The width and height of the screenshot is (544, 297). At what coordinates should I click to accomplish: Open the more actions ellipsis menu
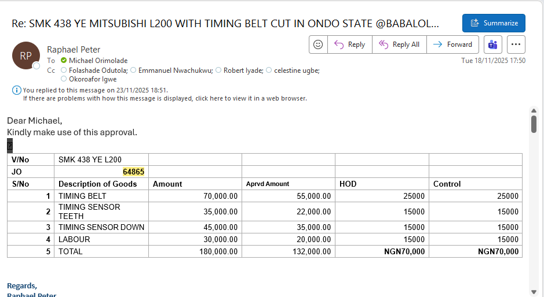pos(516,44)
